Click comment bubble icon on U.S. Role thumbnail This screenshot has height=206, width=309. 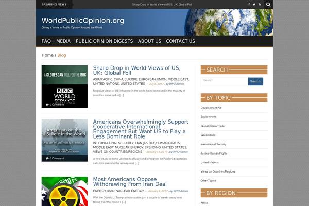[x=47, y=158]
